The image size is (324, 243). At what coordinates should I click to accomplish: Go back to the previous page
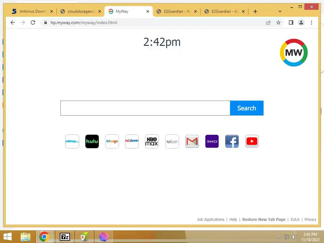click(x=13, y=22)
